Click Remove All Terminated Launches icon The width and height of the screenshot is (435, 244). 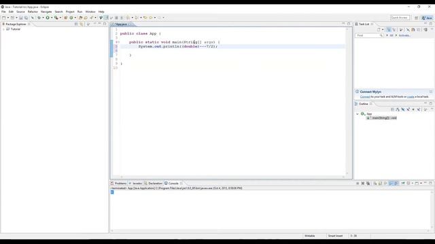coord(368,184)
